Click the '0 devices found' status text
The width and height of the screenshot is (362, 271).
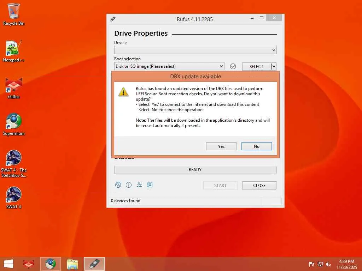125,201
